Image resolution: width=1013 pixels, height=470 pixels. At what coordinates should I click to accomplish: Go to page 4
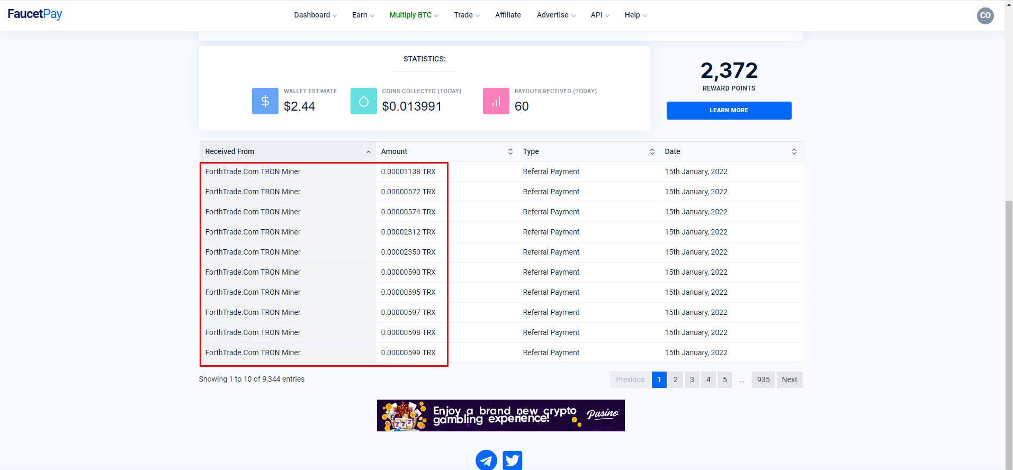point(709,379)
